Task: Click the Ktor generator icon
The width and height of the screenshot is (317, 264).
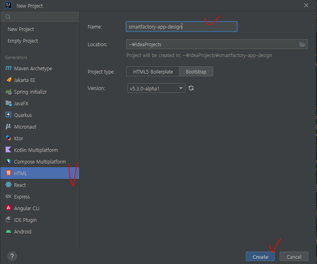Action: tap(8, 138)
